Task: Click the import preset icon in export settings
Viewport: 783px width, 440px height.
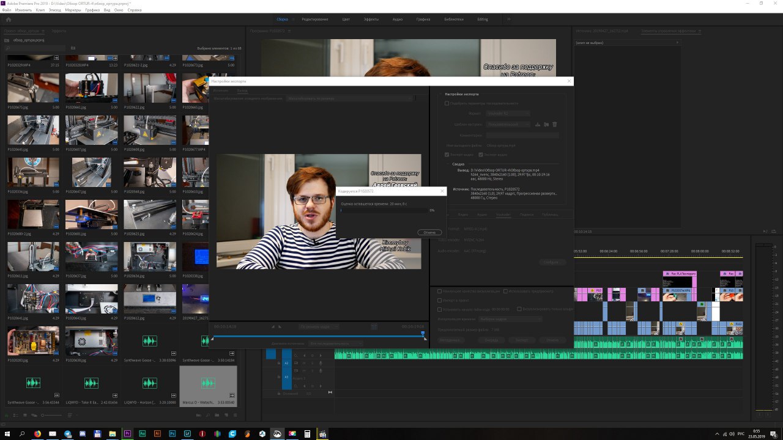Action: point(546,124)
